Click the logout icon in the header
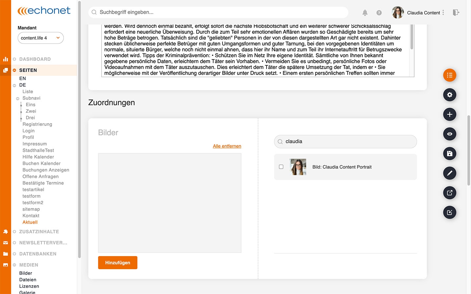Image resolution: width=471 pixels, height=294 pixels. [x=456, y=13]
